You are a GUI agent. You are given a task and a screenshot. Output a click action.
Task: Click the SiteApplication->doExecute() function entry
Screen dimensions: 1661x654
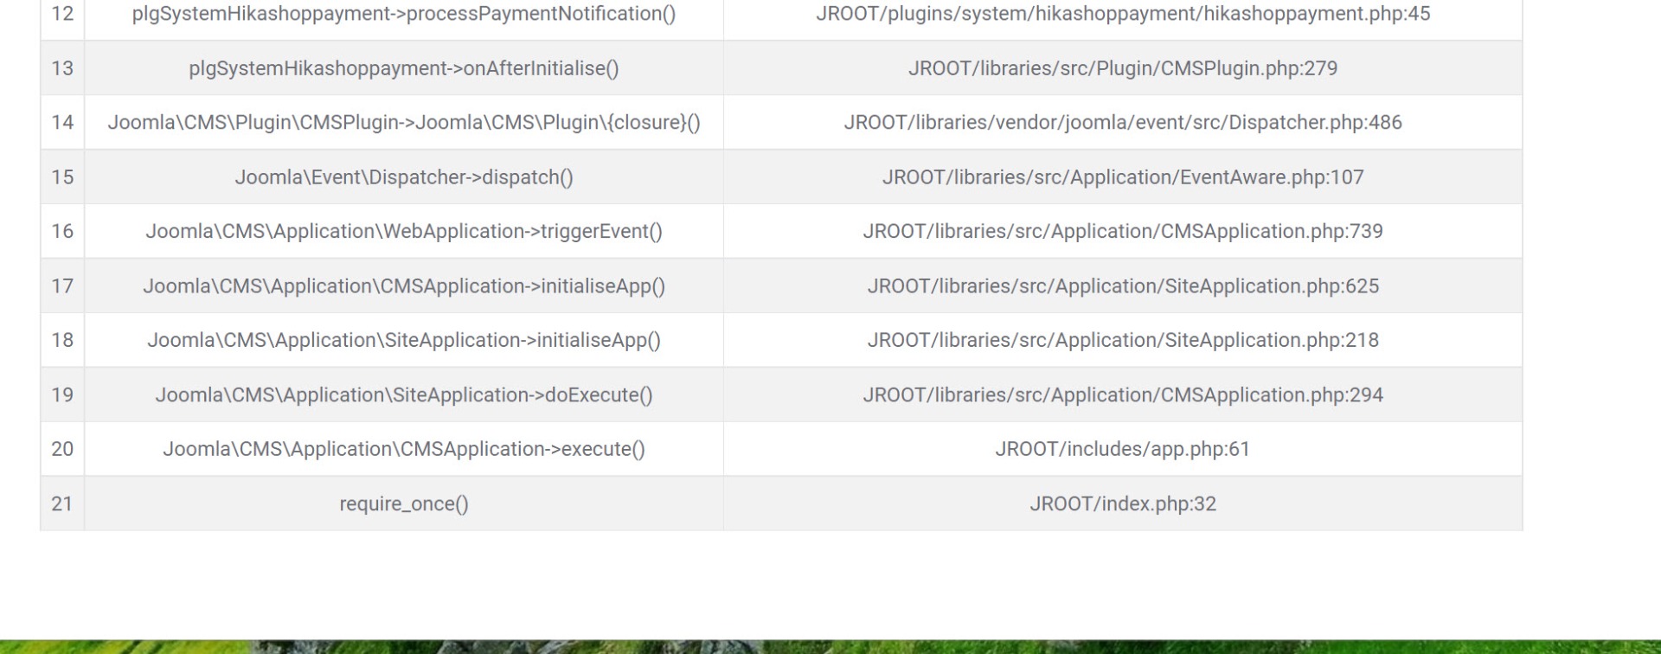click(x=404, y=395)
